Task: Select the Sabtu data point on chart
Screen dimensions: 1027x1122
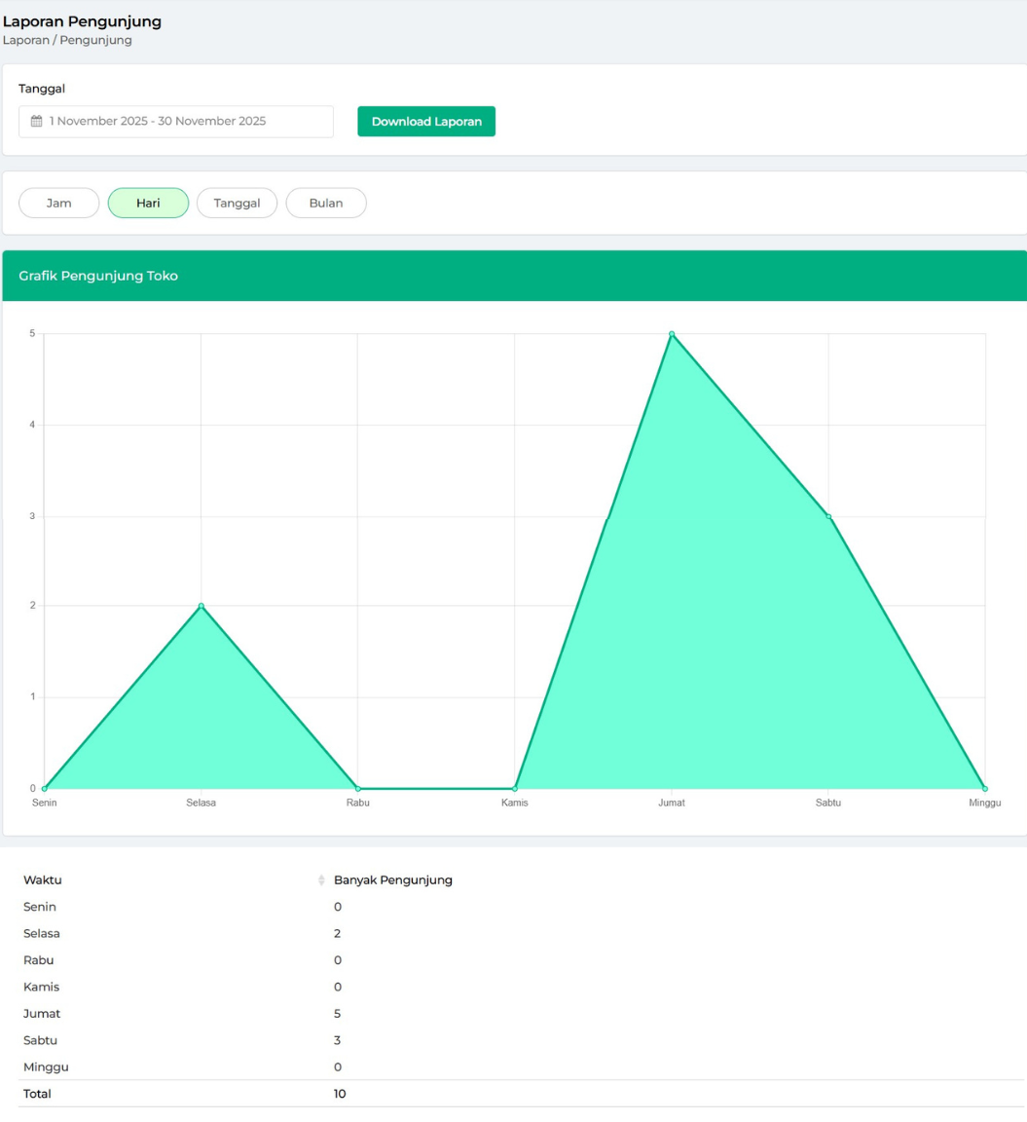Action: (x=828, y=516)
